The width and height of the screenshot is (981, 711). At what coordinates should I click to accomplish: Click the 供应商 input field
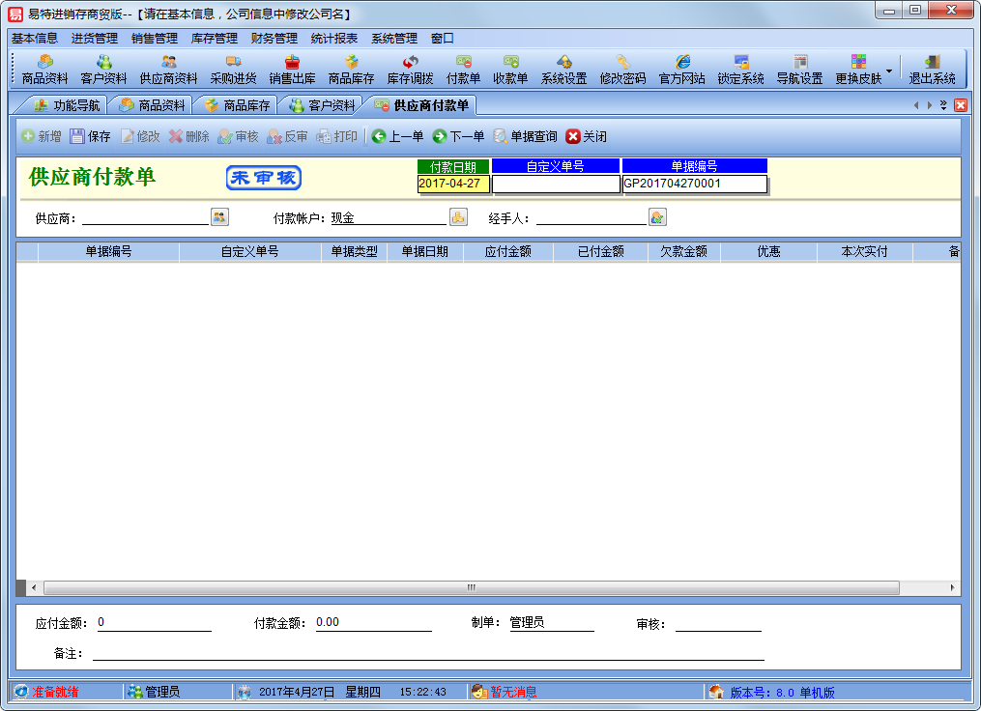coord(145,217)
